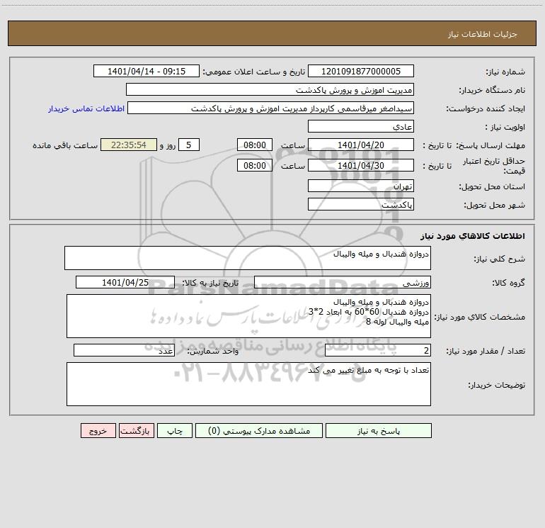
Task: Click the حداقل تاریخ اعتبار قیمت label
Action: [494, 166]
